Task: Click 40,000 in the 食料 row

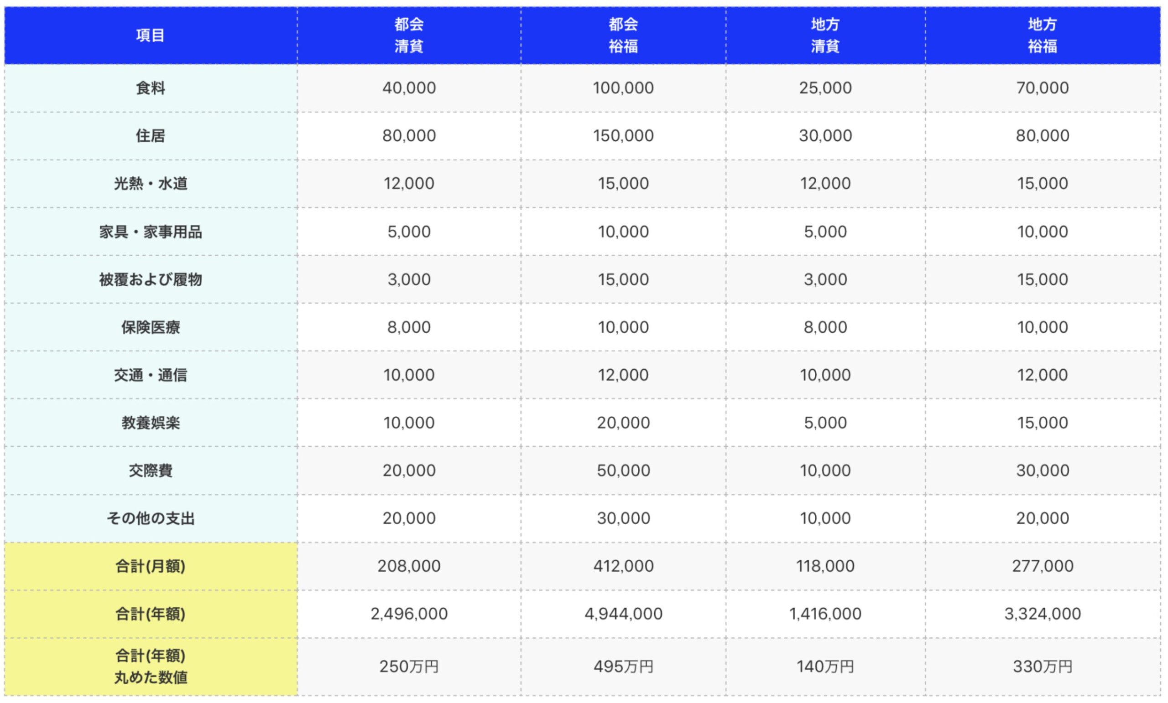Action: (409, 88)
